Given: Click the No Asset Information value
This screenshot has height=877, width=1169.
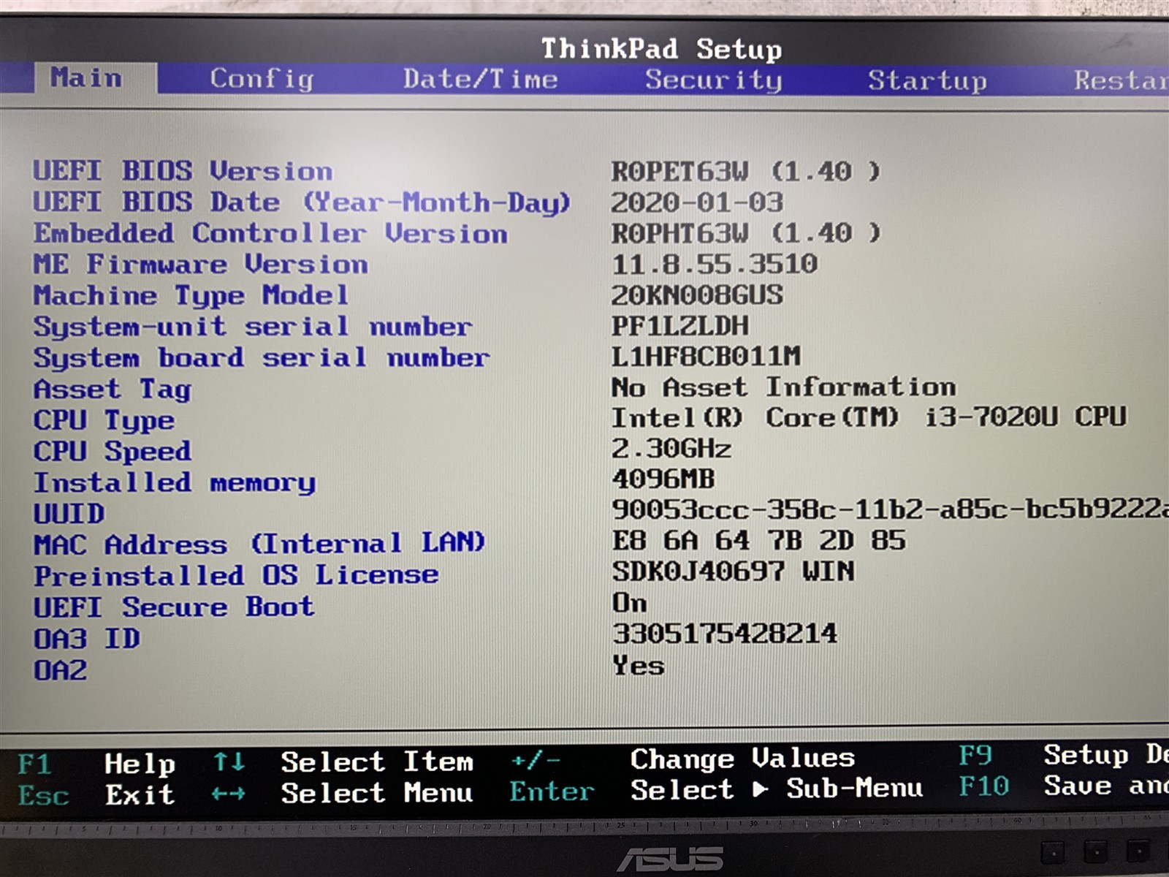Looking at the screenshot, I should 783,387.
